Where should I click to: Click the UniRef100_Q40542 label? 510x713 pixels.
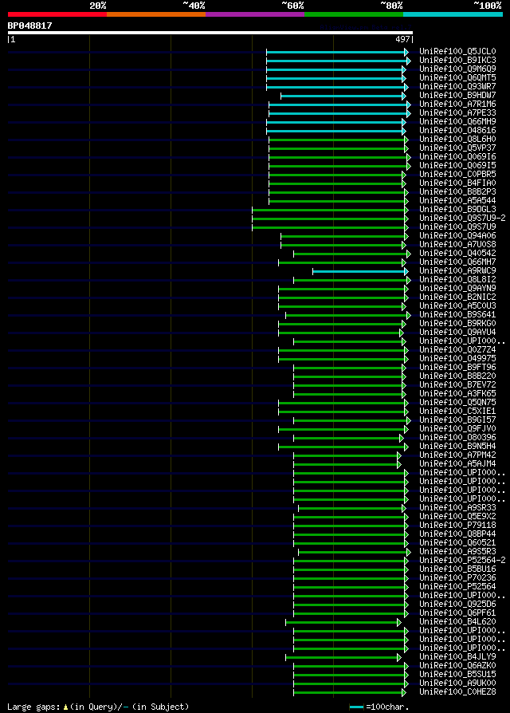457,254
